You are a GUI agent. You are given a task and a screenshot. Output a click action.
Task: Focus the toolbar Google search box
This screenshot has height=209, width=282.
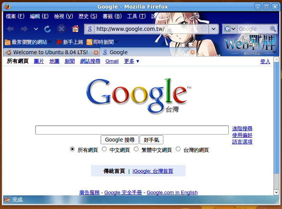click(x=253, y=29)
